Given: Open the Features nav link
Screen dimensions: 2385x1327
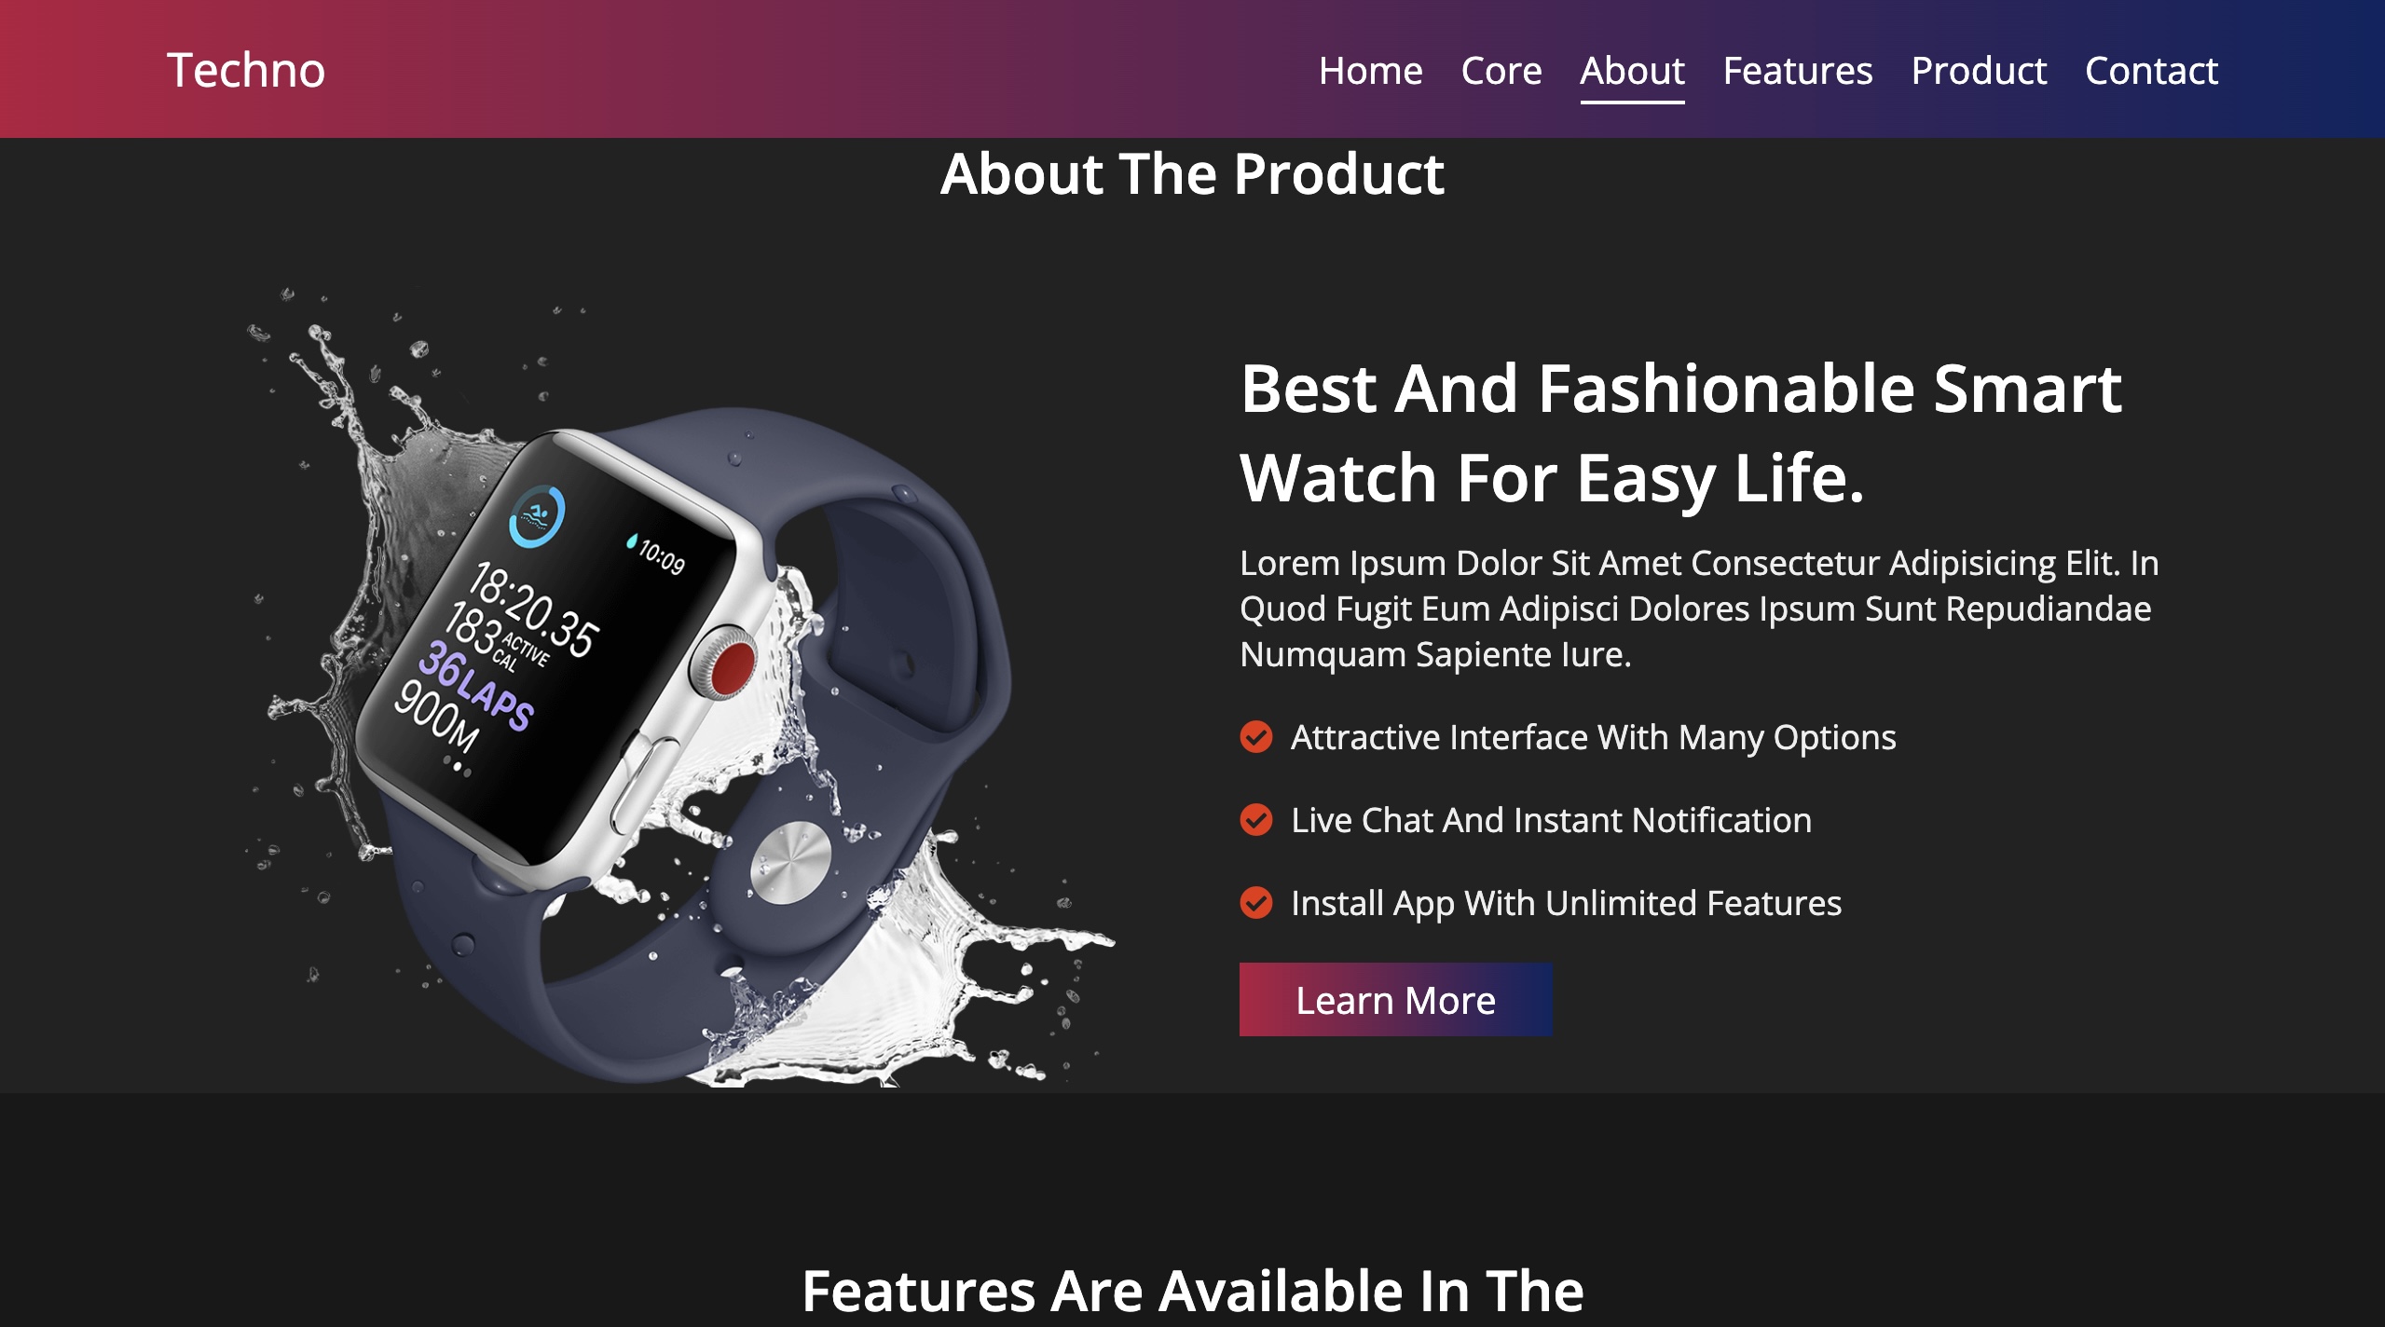Looking at the screenshot, I should point(1797,71).
